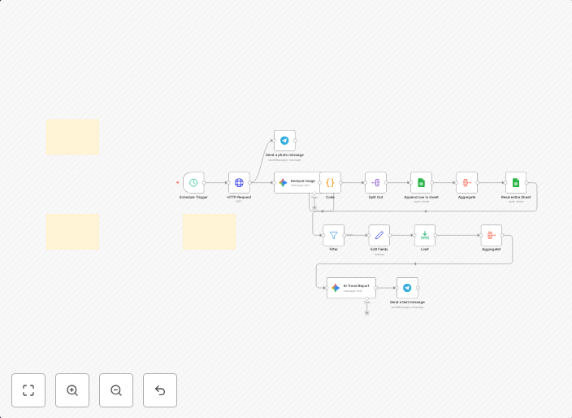Open the AI Trend Report node

click(351, 288)
